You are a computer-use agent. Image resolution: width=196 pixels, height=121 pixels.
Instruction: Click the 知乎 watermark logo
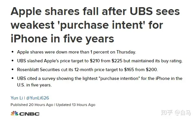click(x=167, y=112)
